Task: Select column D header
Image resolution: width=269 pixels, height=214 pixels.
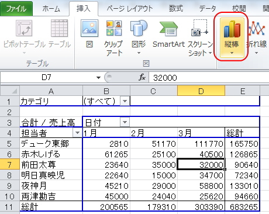Action: pyautogui.click(x=201, y=91)
